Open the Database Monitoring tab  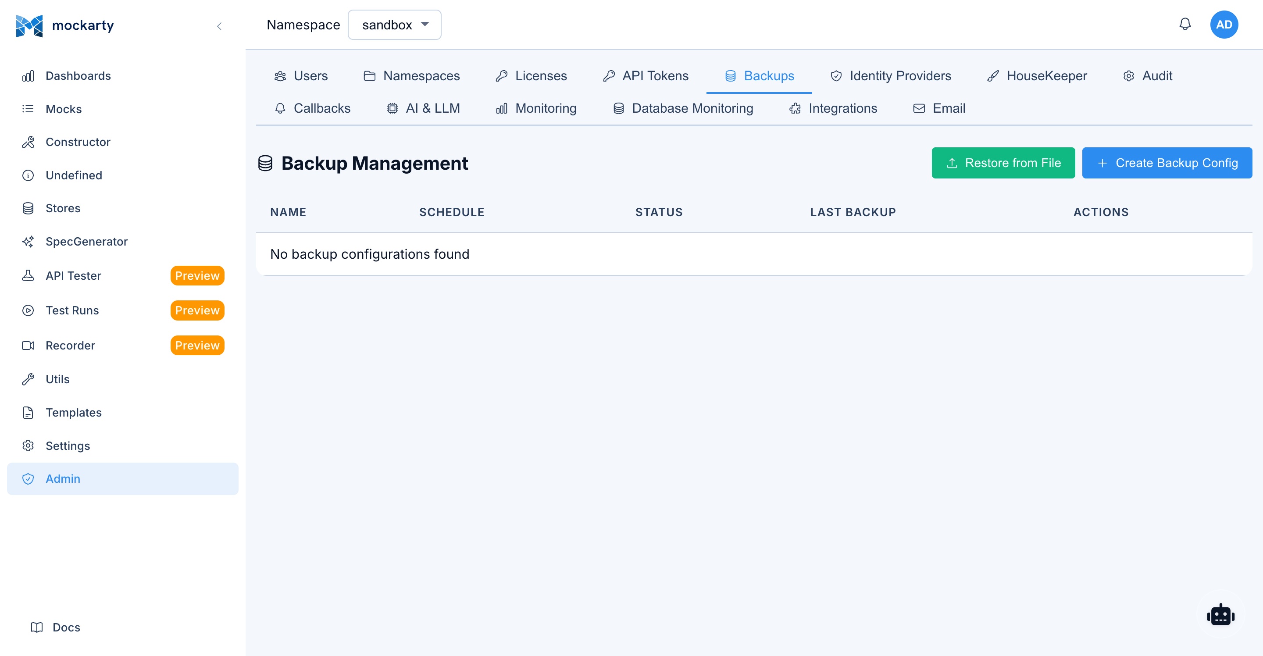pos(683,108)
